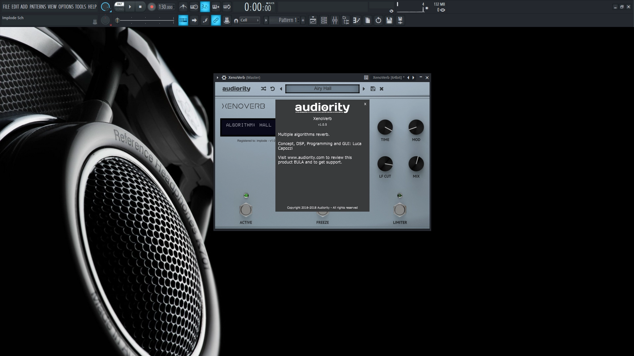Toggle the 3-2-1 countdown before recording
This screenshot has width=634, height=356.
click(x=205, y=7)
